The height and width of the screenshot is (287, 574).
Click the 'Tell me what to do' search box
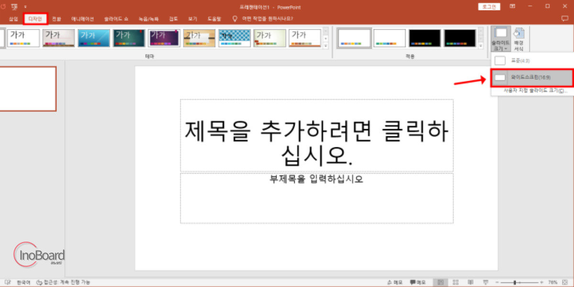coord(267,19)
